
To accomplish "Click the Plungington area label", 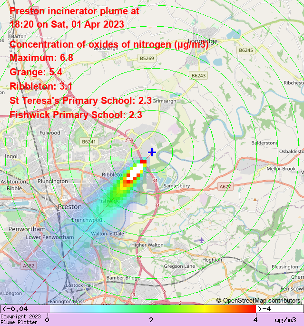I will [53, 181].
